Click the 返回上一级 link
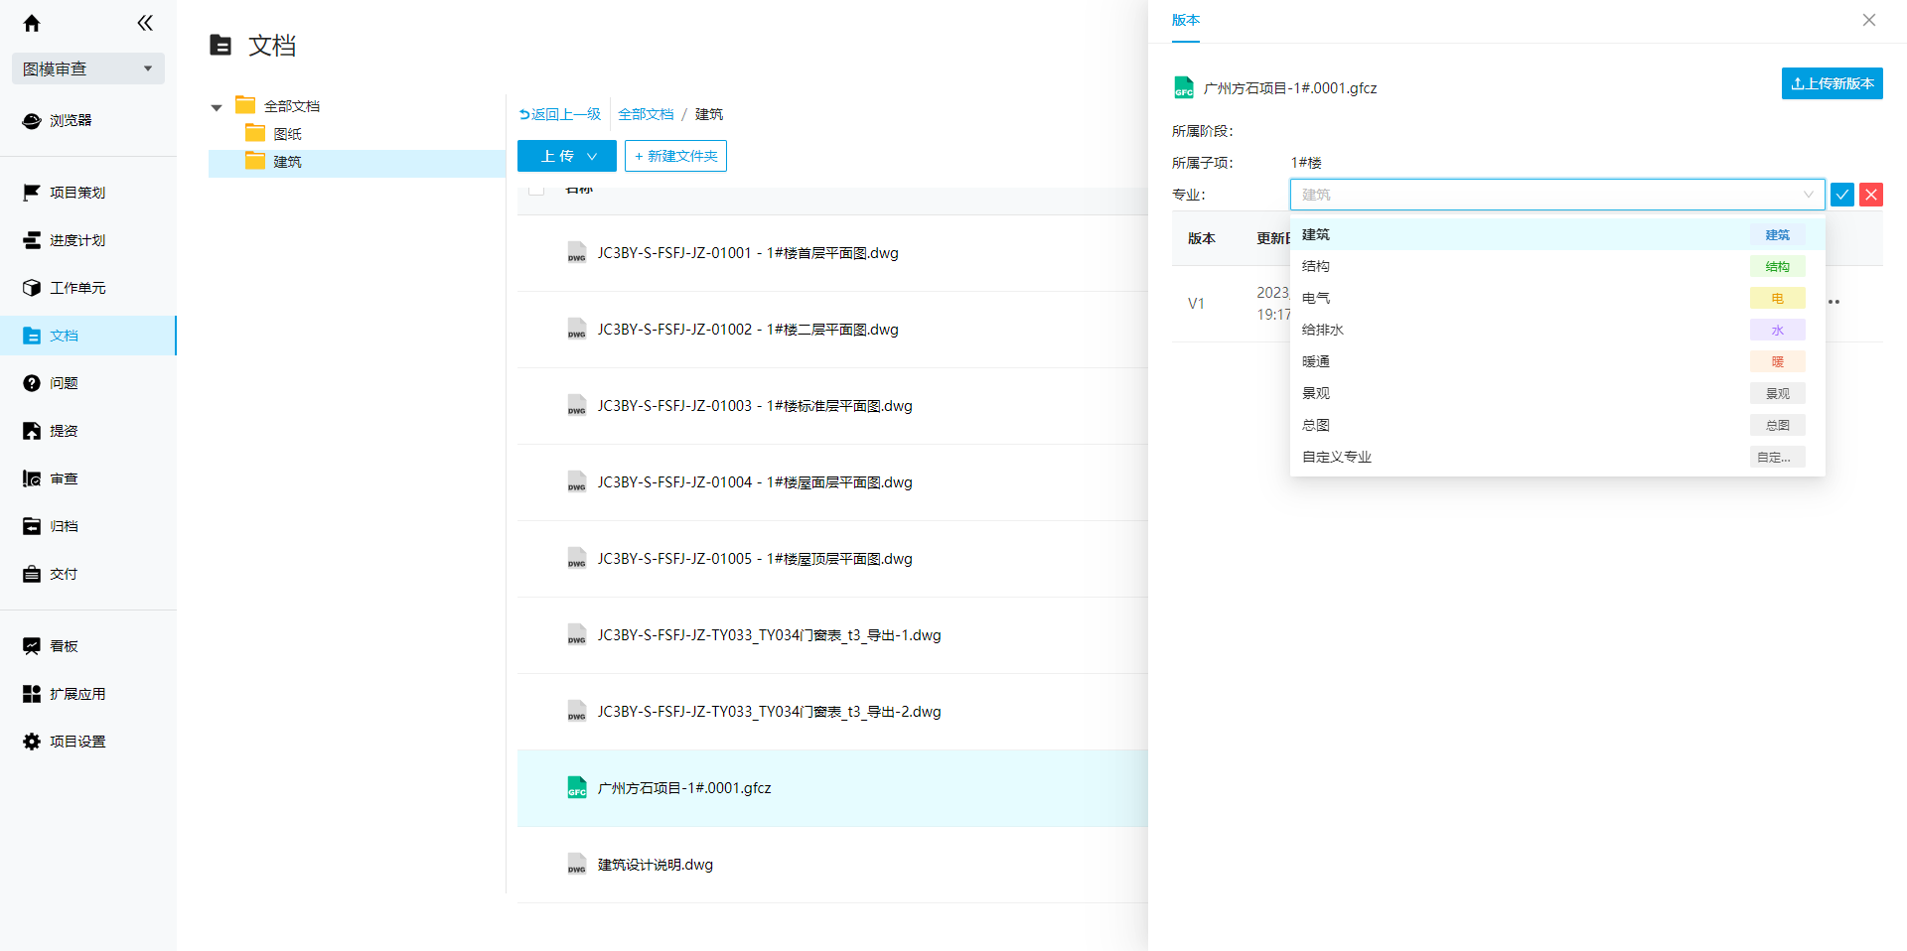 click(x=560, y=114)
